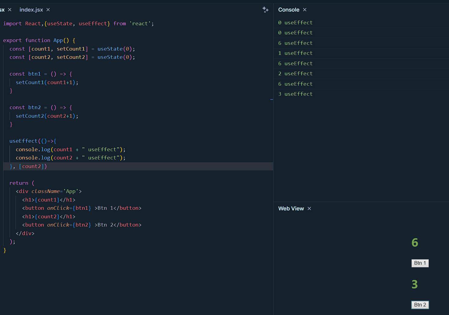Image resolution: width=449 pixels, height=315 pixels.
Task: Click the import React code line
Action: 78,24
